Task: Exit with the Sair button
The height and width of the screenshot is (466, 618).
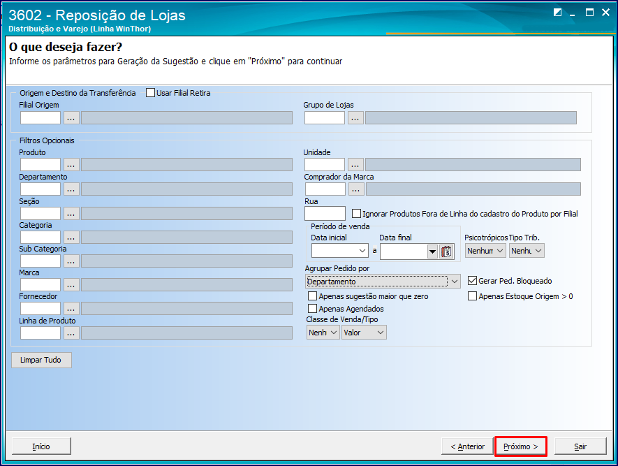Action: pos(580,446)
